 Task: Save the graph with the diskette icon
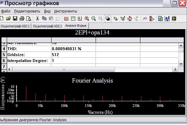pos(15,19)
